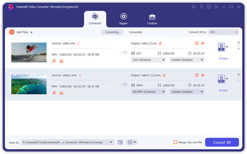Click the 38.40 MB file size text
Screen dimensions: 247x154
click(93, 55)
